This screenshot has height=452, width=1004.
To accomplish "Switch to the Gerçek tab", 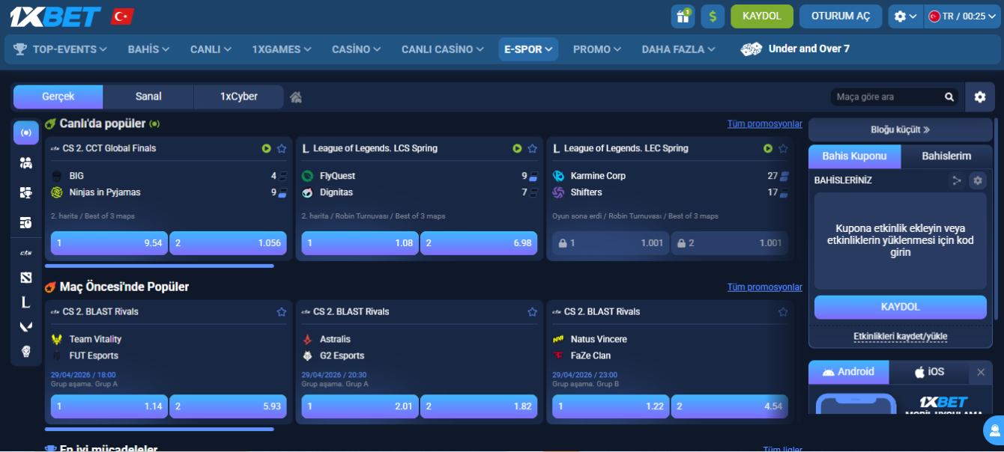I will pyautogui.click(x=58, y=97).
